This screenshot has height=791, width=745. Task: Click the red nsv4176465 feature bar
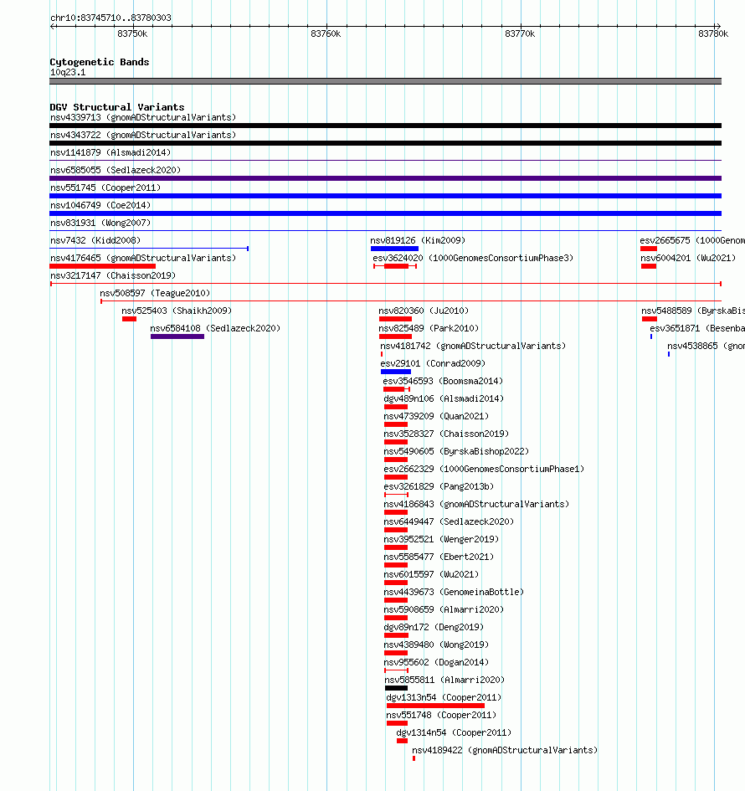pyautogui.click(x=103, y=266)
